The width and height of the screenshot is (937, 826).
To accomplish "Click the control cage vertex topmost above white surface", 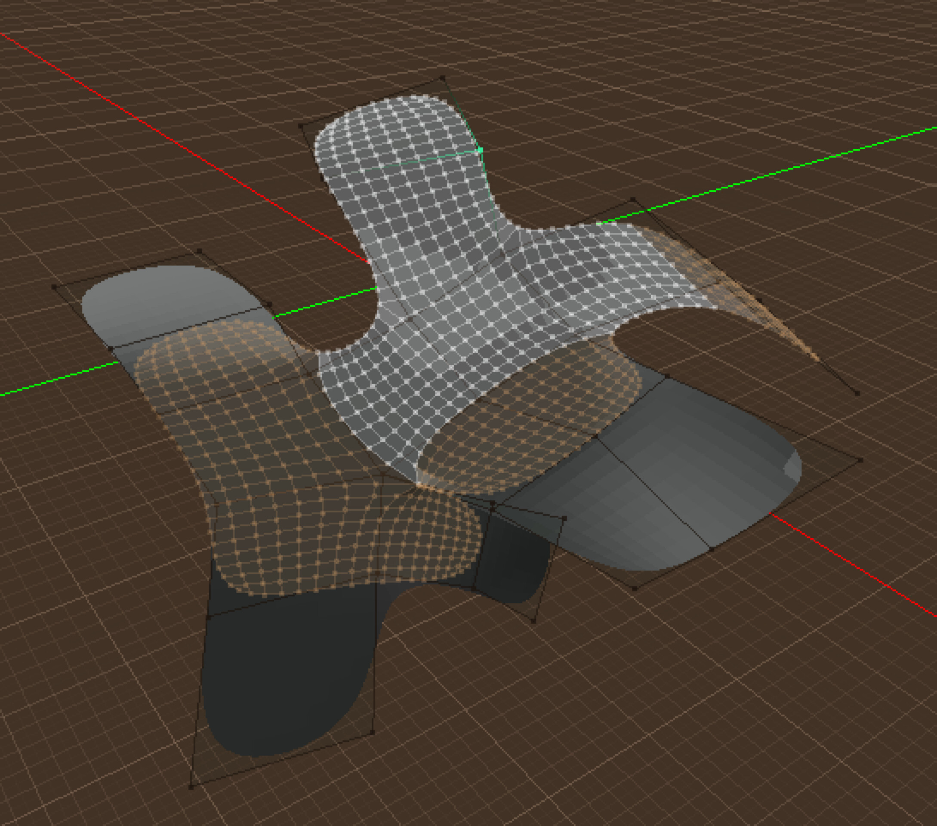I will pyautogui.click(x=442, y=78).
